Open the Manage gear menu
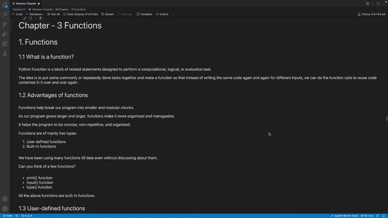This screenshot has height=218, width=388. click(x=5, y=208)
